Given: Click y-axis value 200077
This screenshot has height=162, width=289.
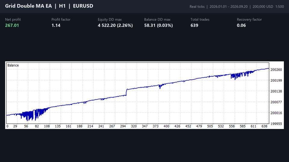Looking at the screenshot, I should [276, 102].
